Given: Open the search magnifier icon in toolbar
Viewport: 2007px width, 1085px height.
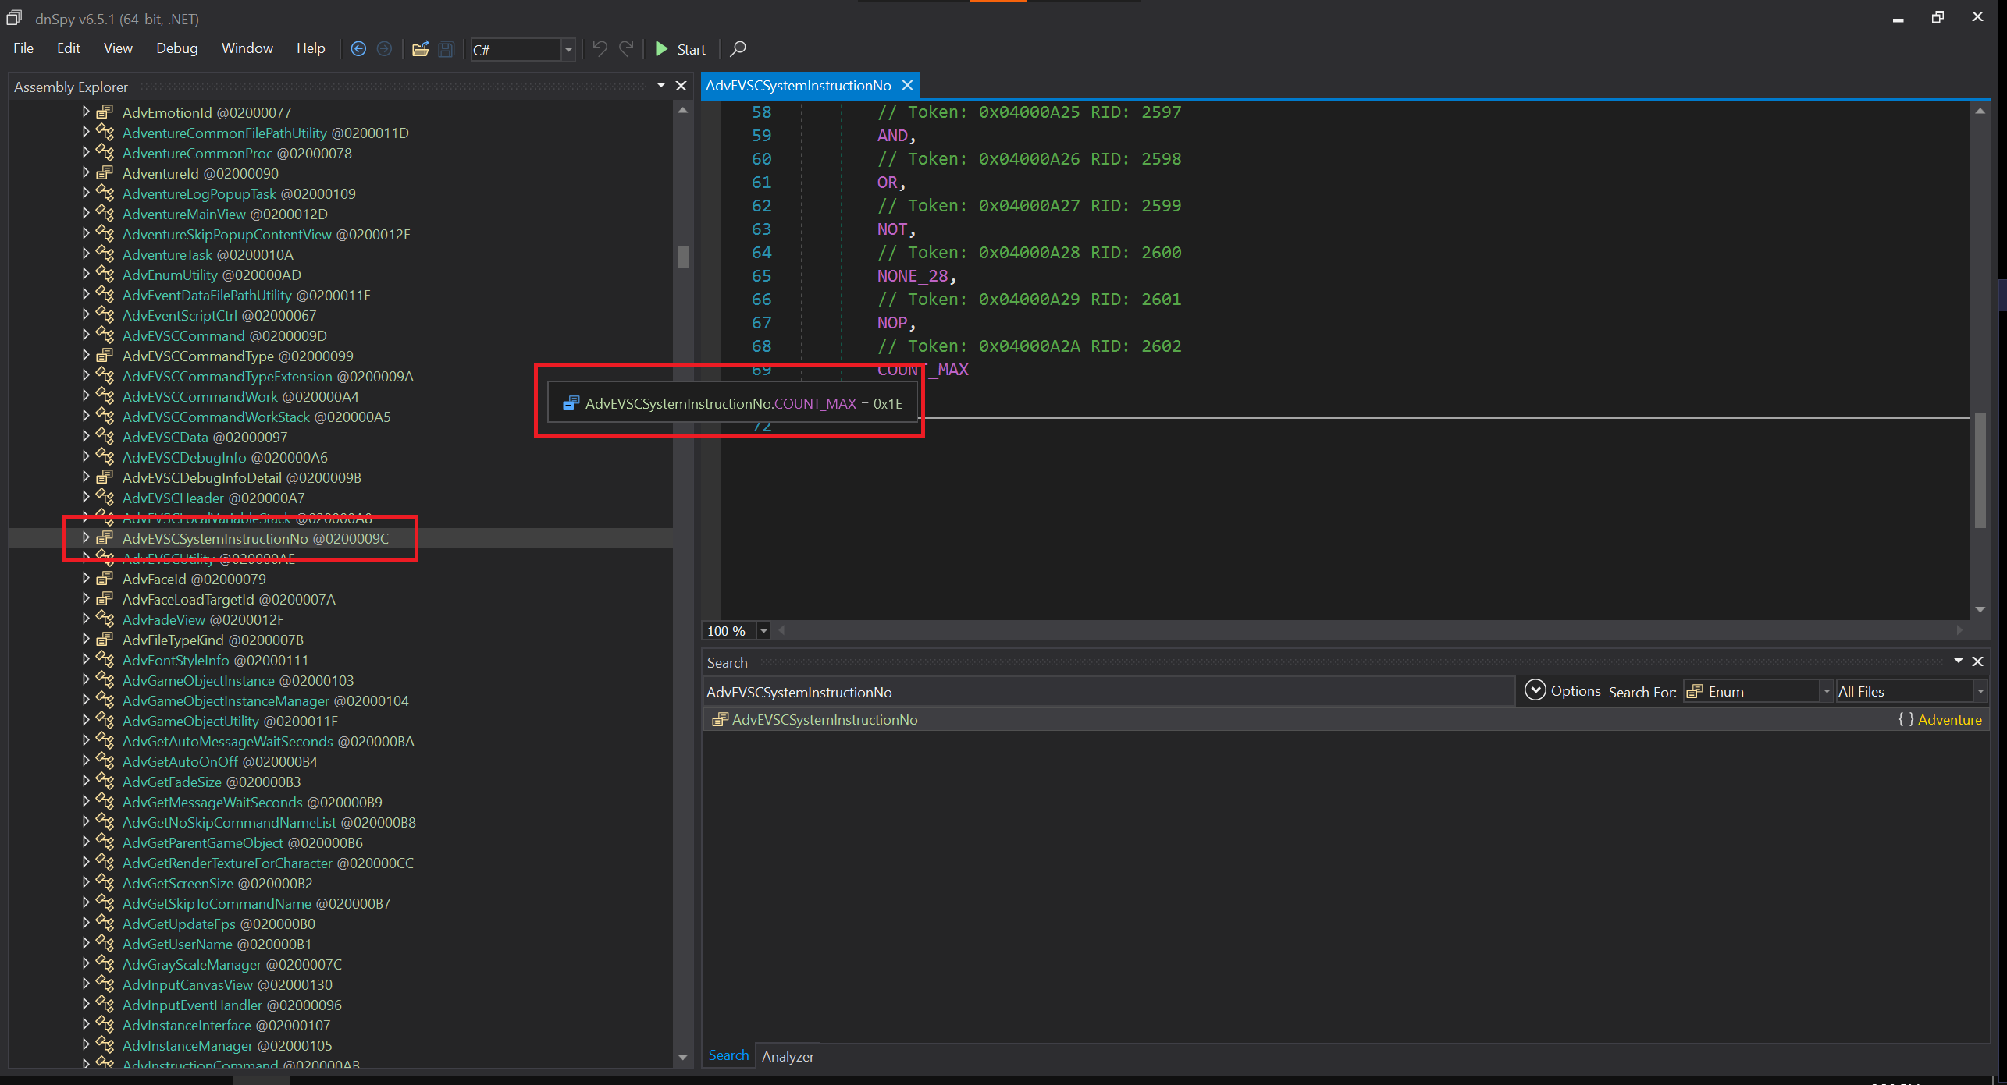Looking at the screenshot, I should 738,49.
